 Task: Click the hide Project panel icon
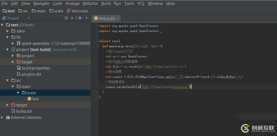[x=87, y=18]
